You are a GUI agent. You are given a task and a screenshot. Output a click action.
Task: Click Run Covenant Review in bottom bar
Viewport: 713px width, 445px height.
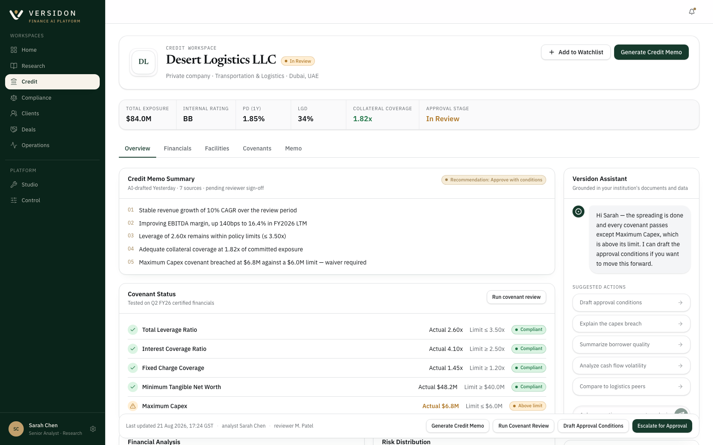523,426
